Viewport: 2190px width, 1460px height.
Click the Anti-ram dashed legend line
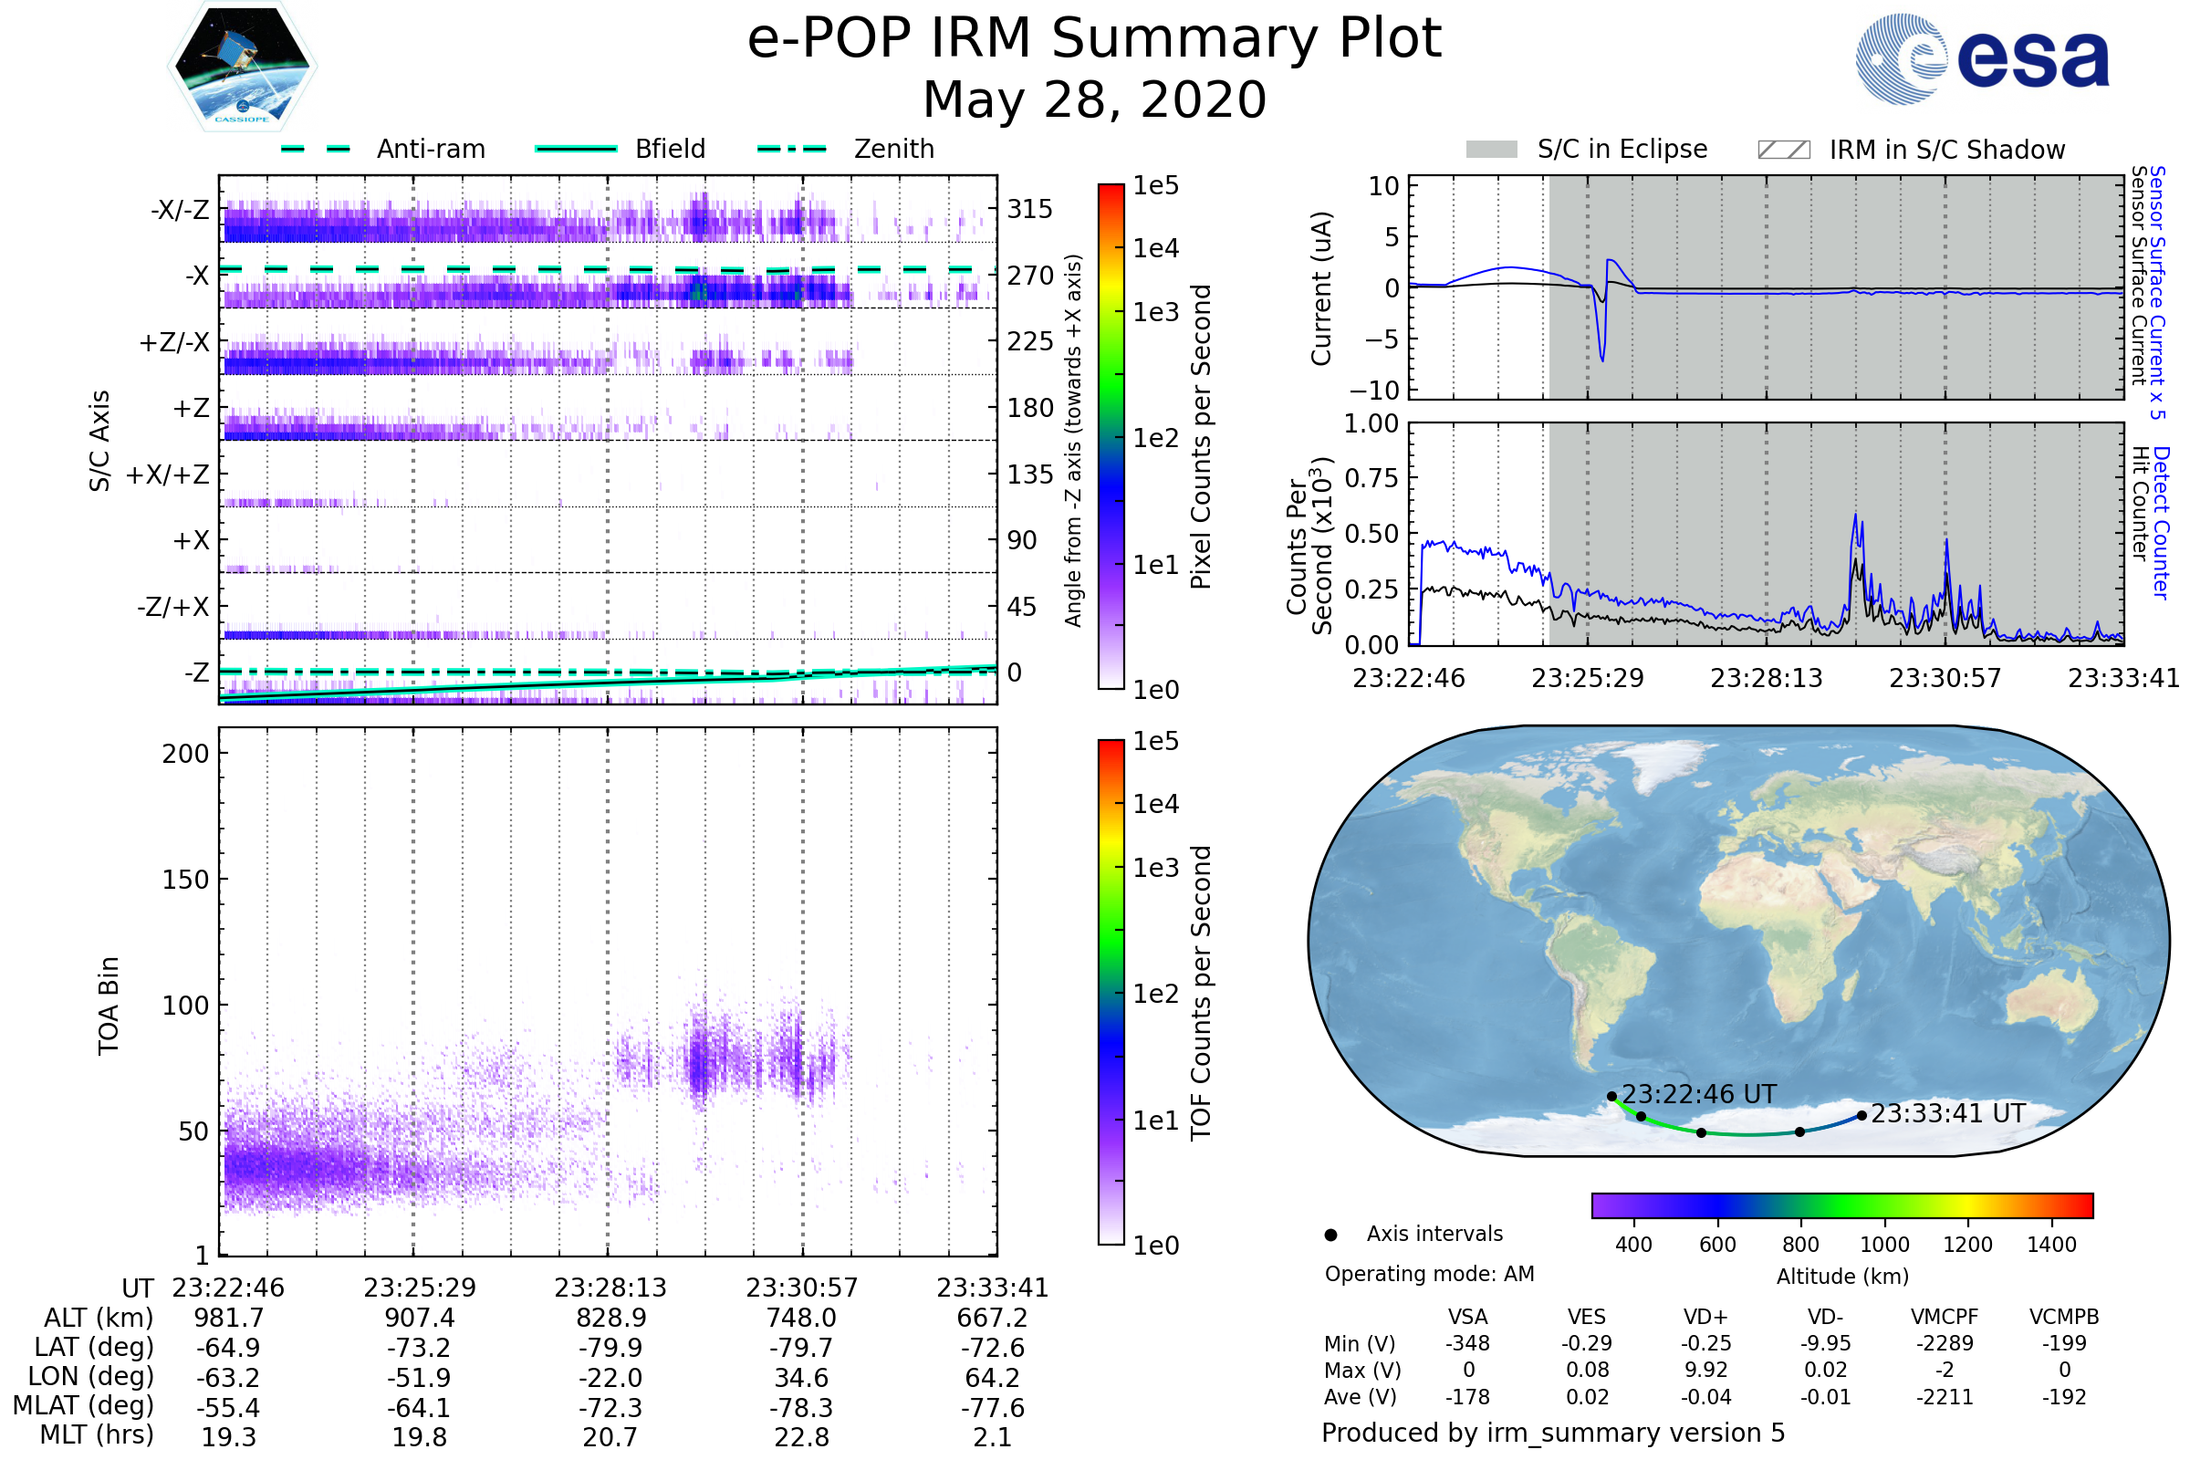coord(316,149)
